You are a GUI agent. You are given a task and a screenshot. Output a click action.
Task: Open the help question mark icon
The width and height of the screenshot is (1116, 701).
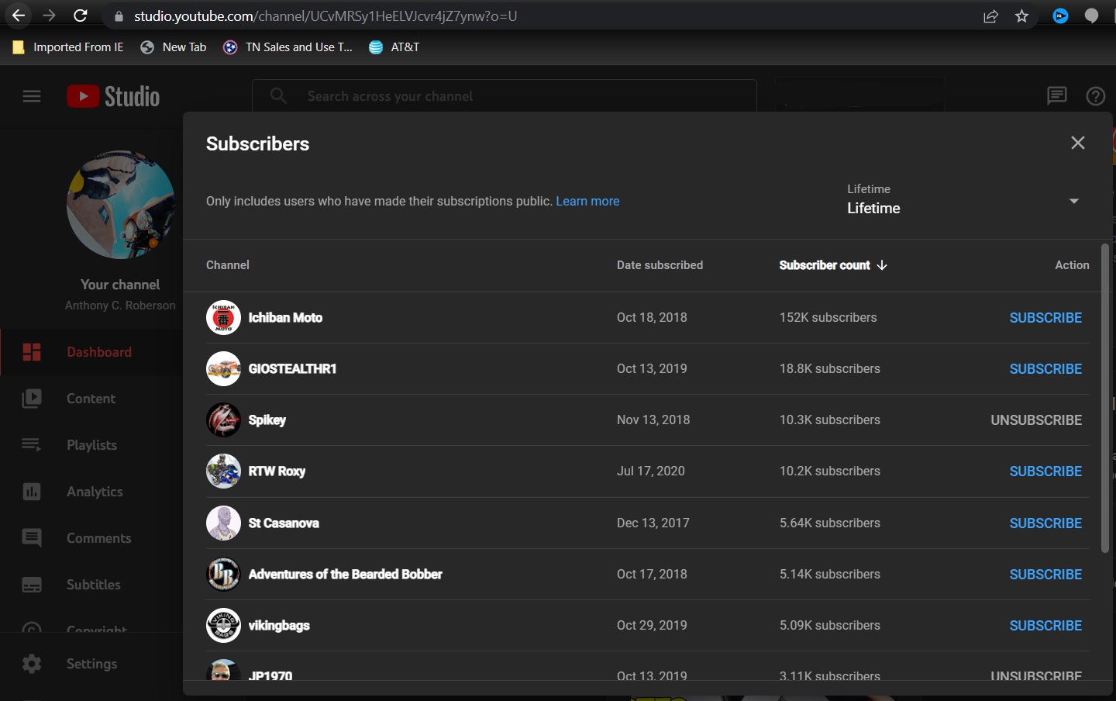pos(1096,96)
